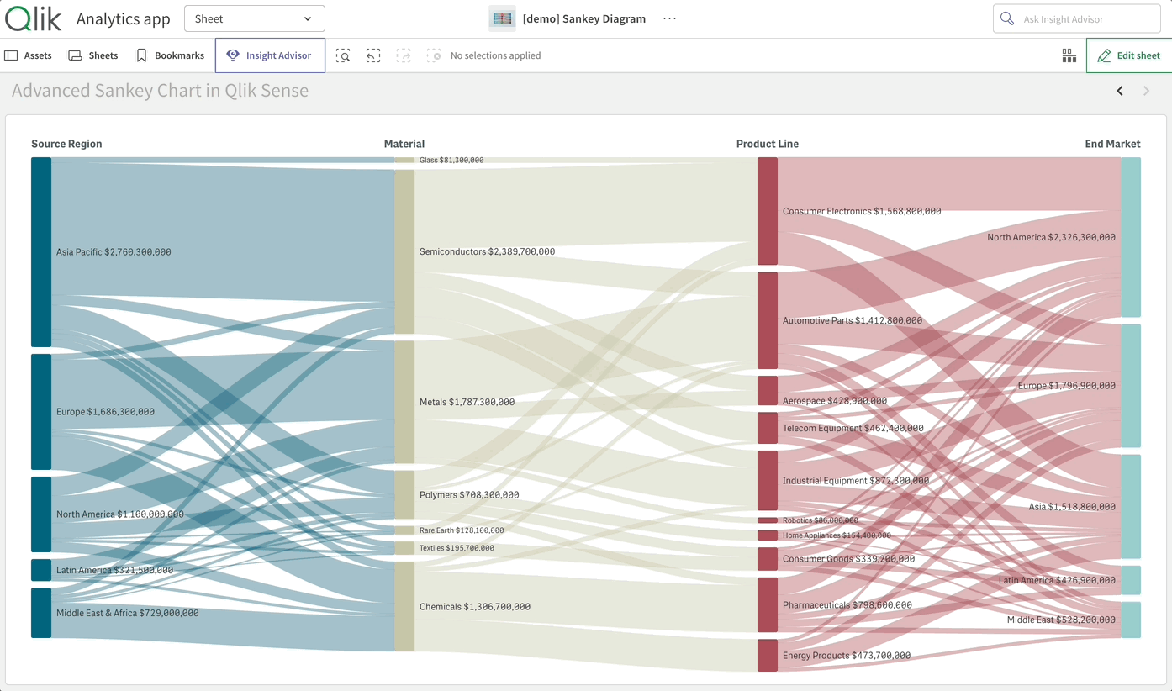This screenshot has width=1172, height=691.
Task: Select North America $2,326,300,000 end market
Action: 1131,237
